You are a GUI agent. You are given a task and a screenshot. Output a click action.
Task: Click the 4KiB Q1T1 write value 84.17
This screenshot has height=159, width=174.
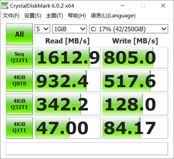(135, 128)
